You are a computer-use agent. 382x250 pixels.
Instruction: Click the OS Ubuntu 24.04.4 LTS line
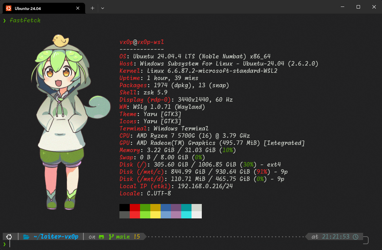point(195,57)
